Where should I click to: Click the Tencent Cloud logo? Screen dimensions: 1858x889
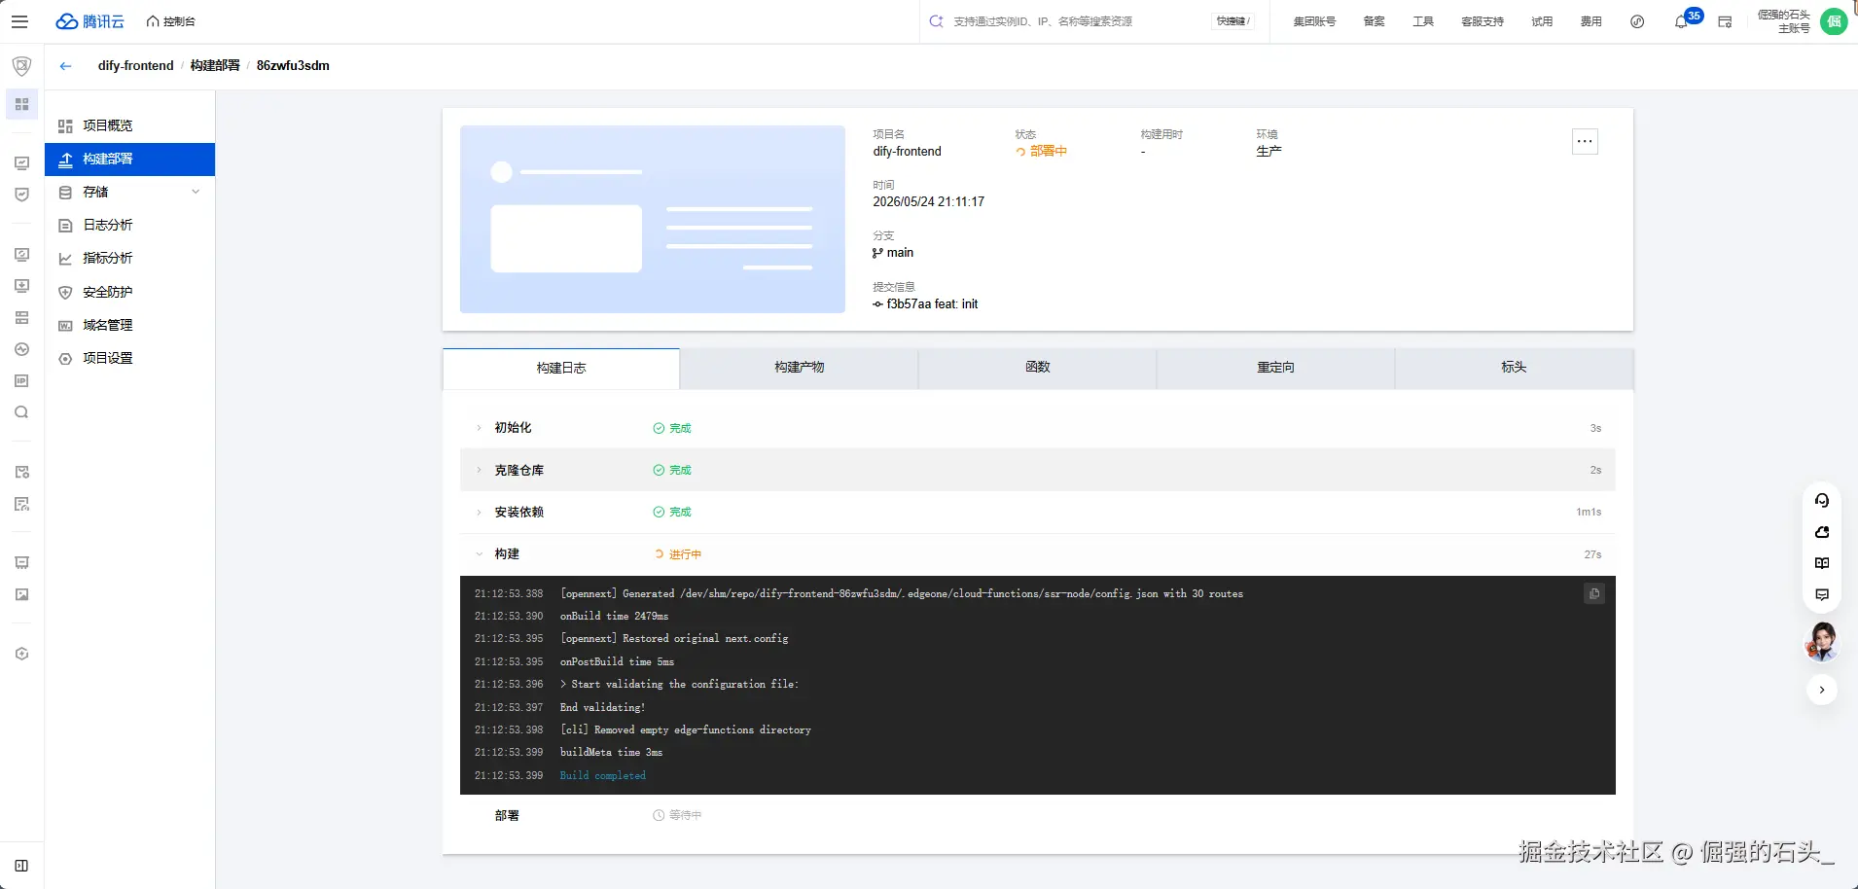(90, 21)
